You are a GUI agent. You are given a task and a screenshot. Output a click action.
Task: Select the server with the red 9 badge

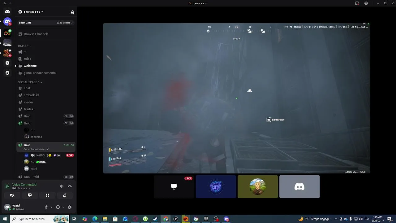[x=7, y=53]
